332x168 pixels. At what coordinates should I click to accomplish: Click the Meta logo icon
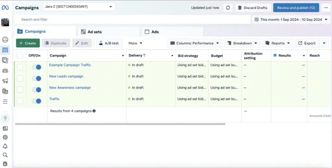(x=5, y=7)
